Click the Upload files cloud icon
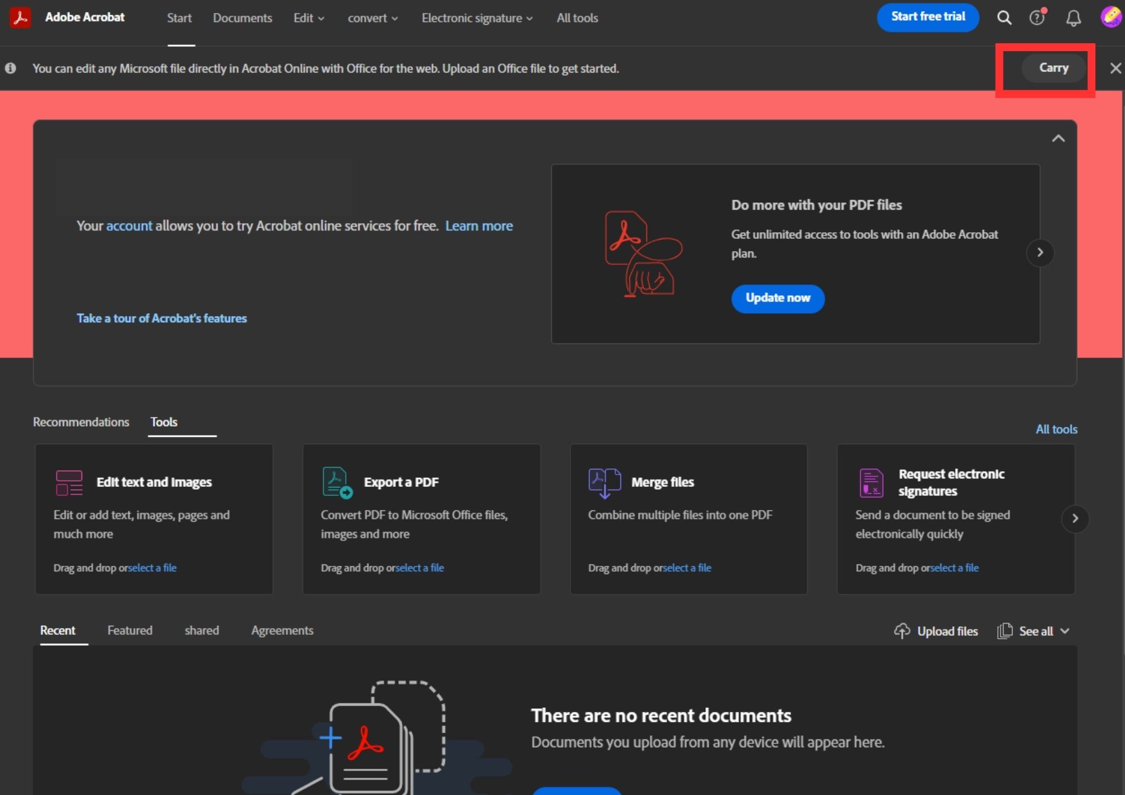 coord(902,631)
